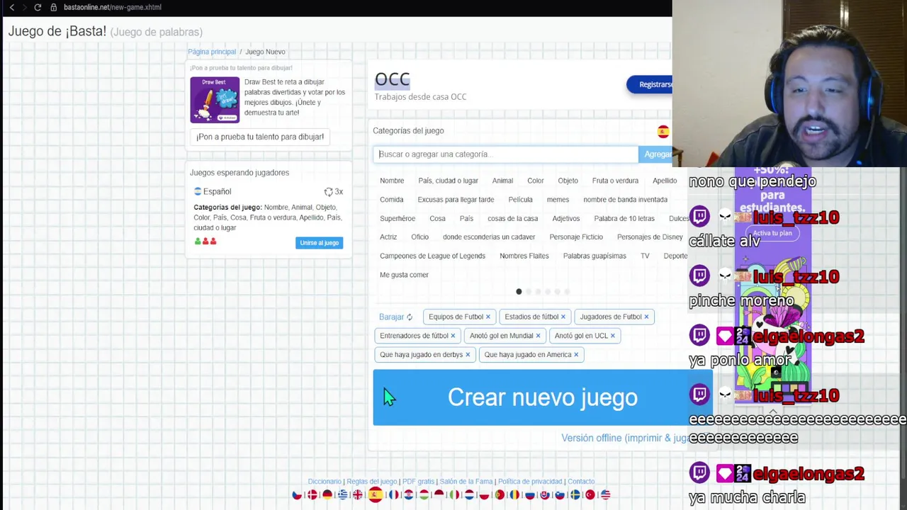Add the Me gusta comer category

pyautogui.click(x=404, y=275)
